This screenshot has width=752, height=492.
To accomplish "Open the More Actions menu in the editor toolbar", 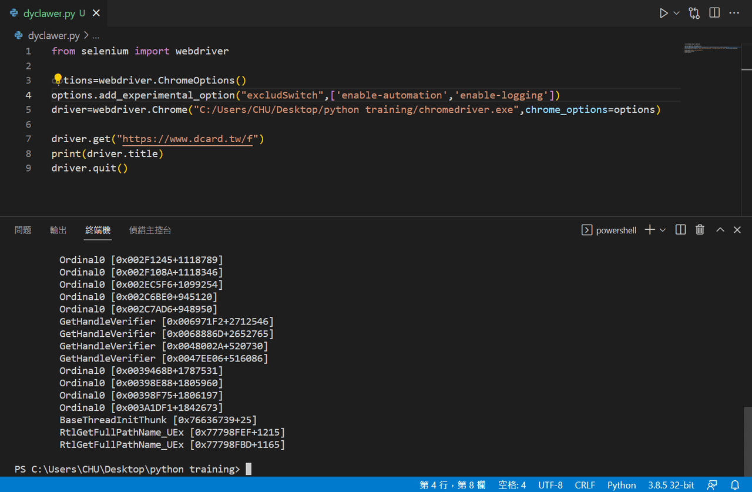I will tap(734, 13).
